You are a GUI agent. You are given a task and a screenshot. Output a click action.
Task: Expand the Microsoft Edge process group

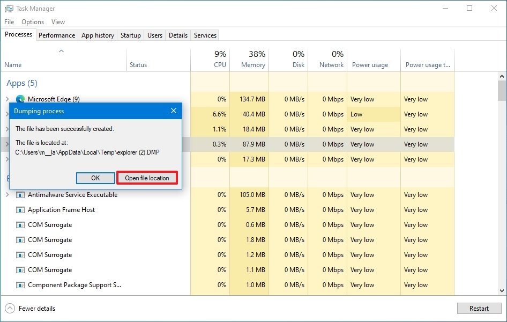[x=6, y=99]
